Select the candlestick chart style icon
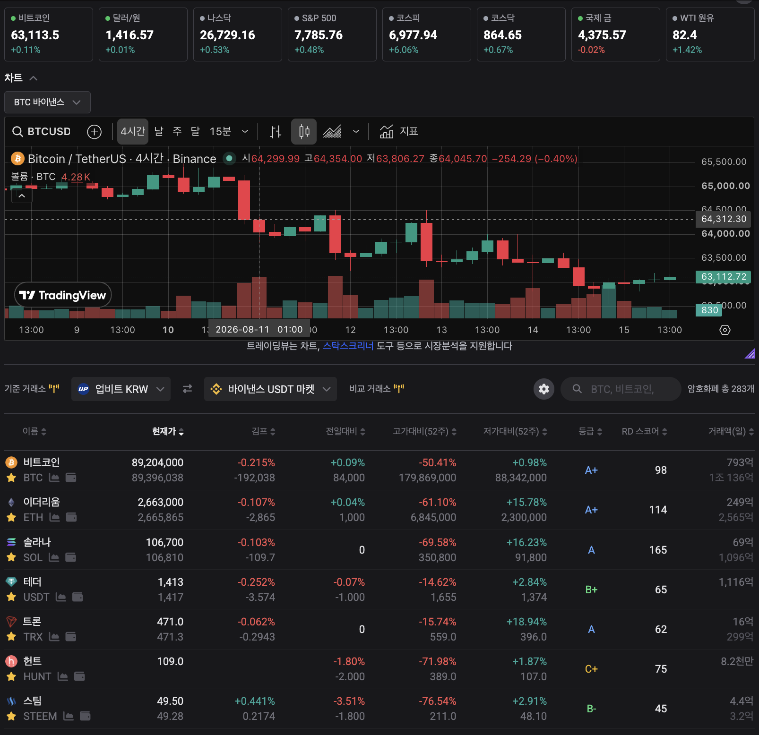This screenshot has height=735, width=759. click(304, 131)
